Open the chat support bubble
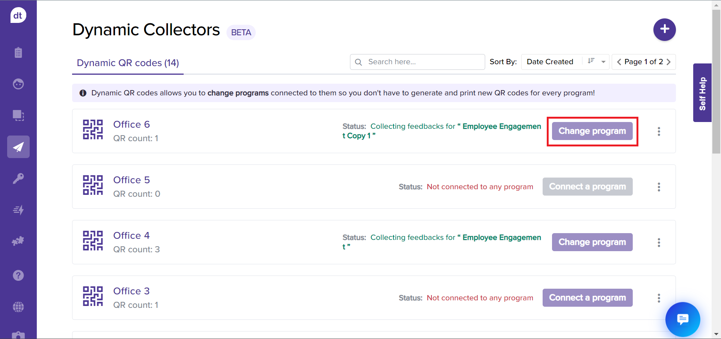The image size is (721, 339). pyautogui.click(x=682, y=319)
